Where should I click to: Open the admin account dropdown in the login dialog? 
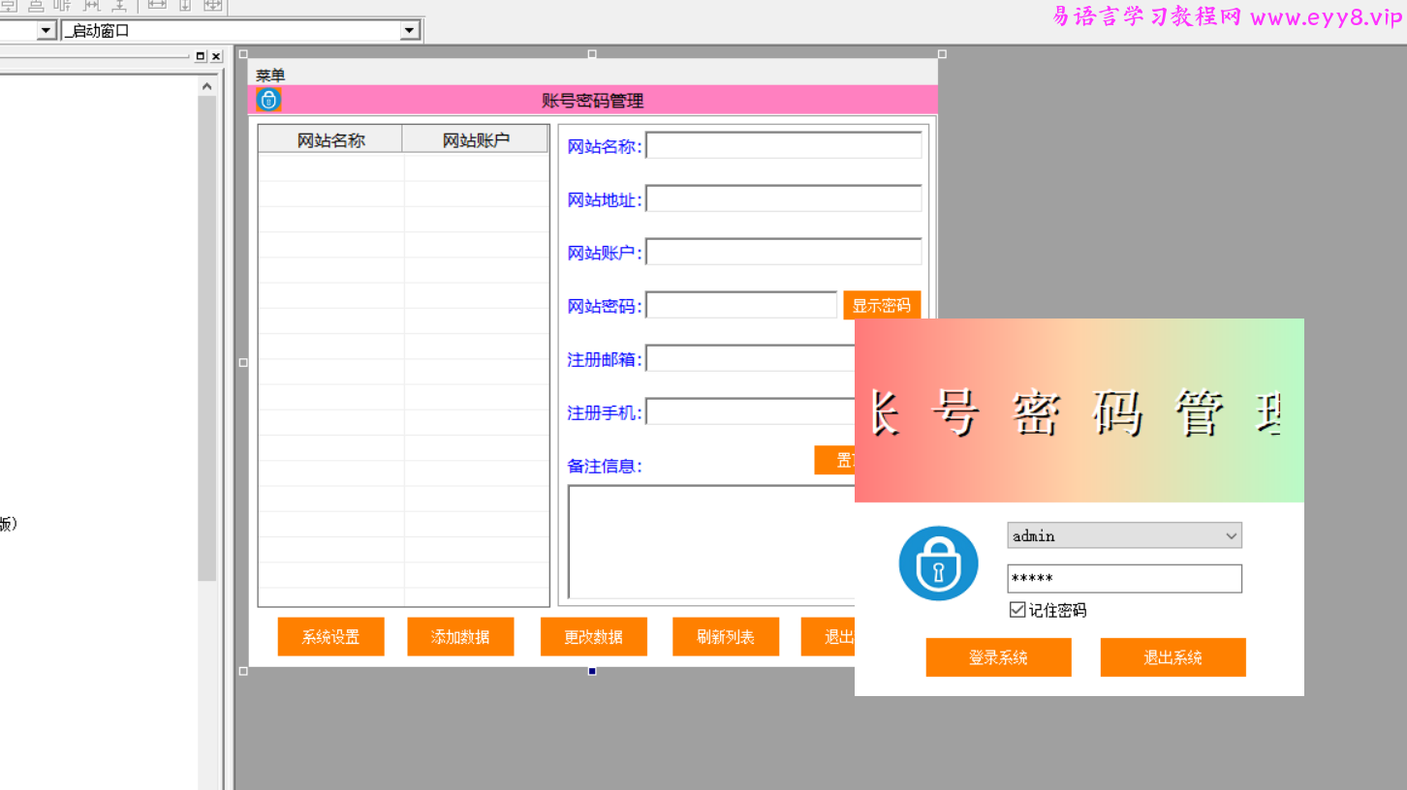click(x=1231, y=535)
